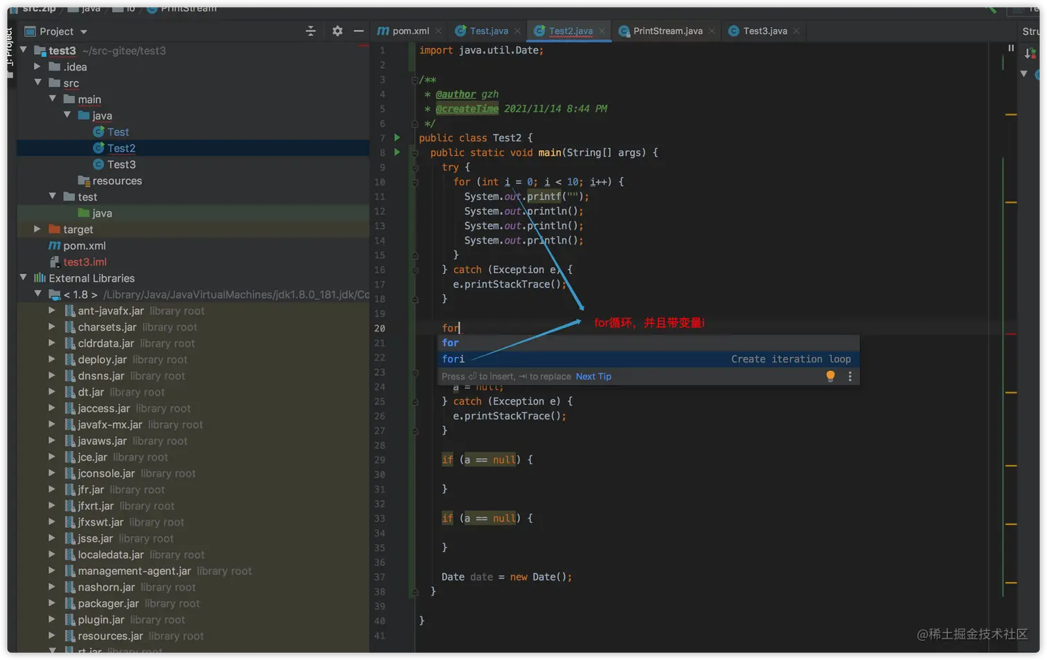Collapse the src folder

[x=38, y=82]
